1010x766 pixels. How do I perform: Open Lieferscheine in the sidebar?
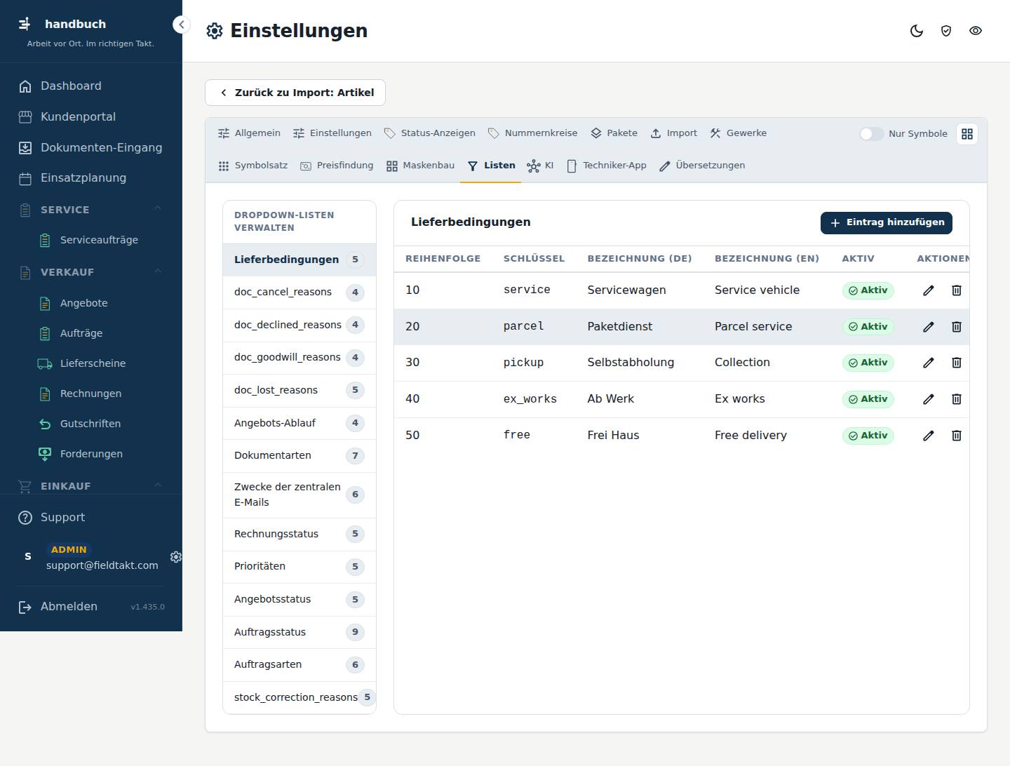tap(93, 363)
